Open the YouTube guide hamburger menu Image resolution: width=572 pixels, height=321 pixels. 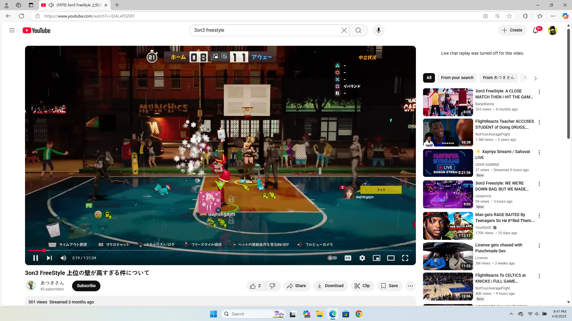[x=12, y=30]
